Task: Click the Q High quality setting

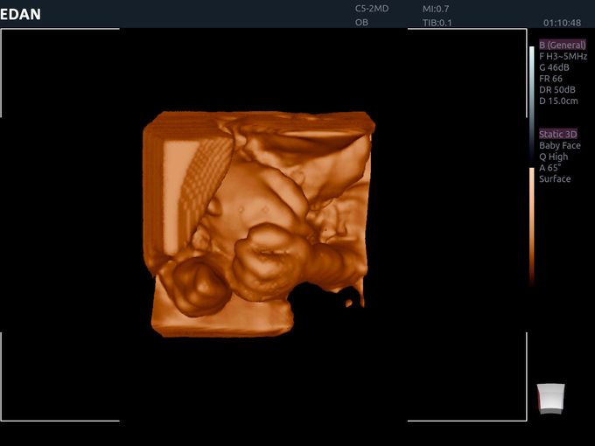Action: [553, 157]
